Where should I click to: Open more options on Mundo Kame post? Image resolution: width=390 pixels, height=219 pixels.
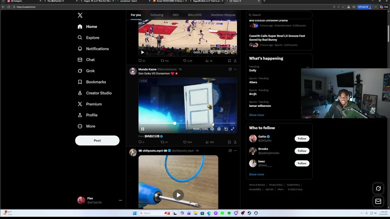pos(235,69)
